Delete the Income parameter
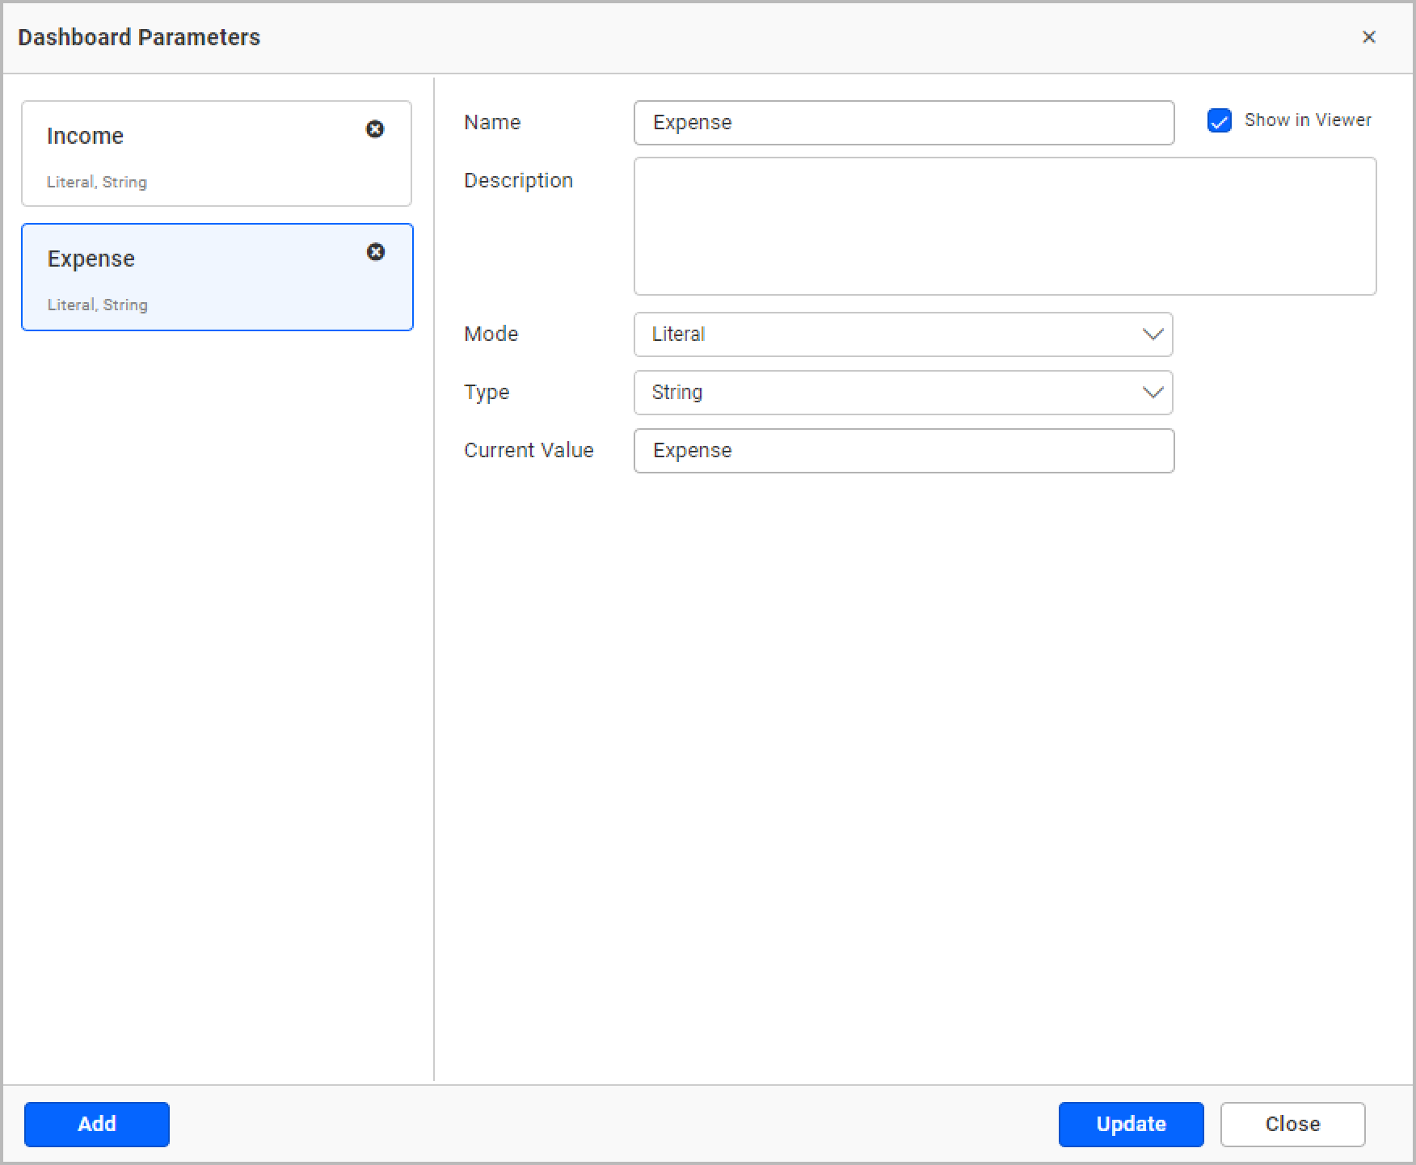The height and width of the screenshot is (1165, 1416). pos(375,129)
